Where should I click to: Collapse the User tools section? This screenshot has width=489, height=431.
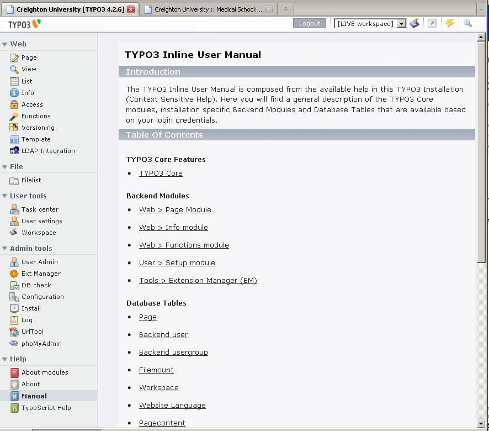tap(5, 196)
